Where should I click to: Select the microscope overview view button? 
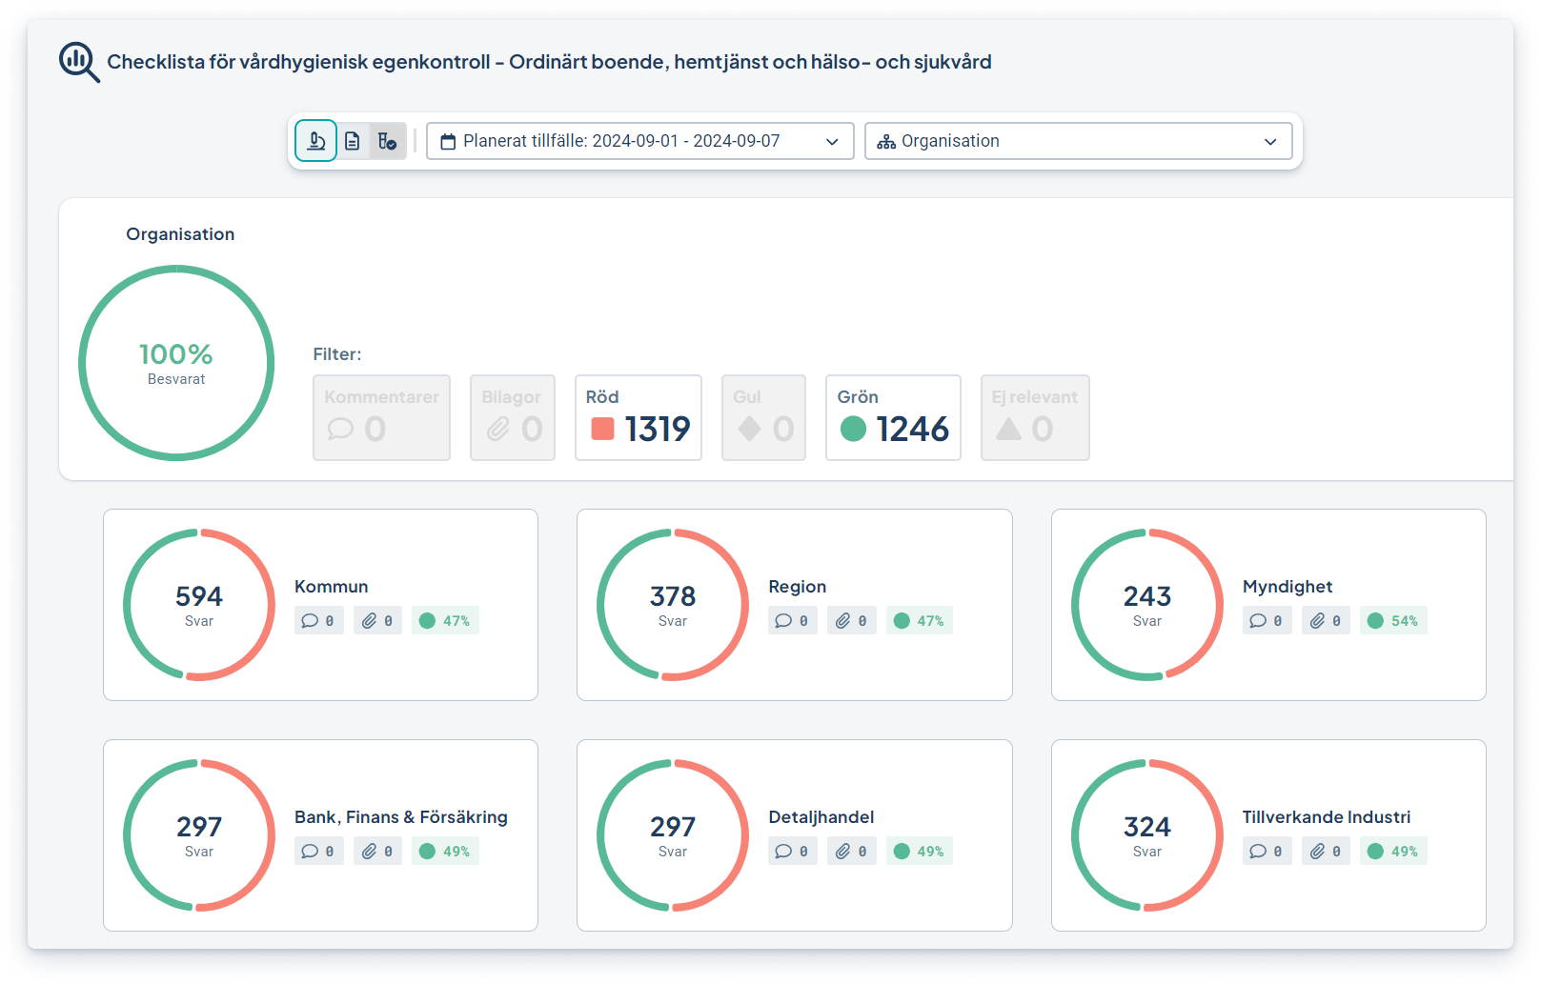point(315,141)
